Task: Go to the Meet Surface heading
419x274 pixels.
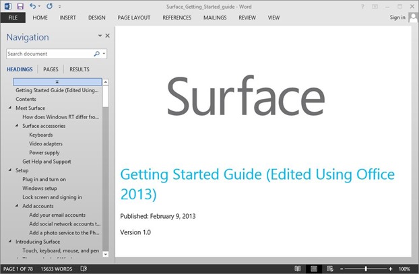Action: [x=30, y=108]
